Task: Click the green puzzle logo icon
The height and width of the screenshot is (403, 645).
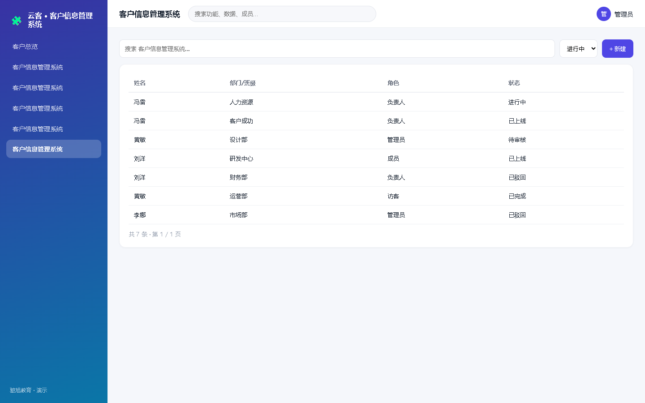Action: click(17, 21)
